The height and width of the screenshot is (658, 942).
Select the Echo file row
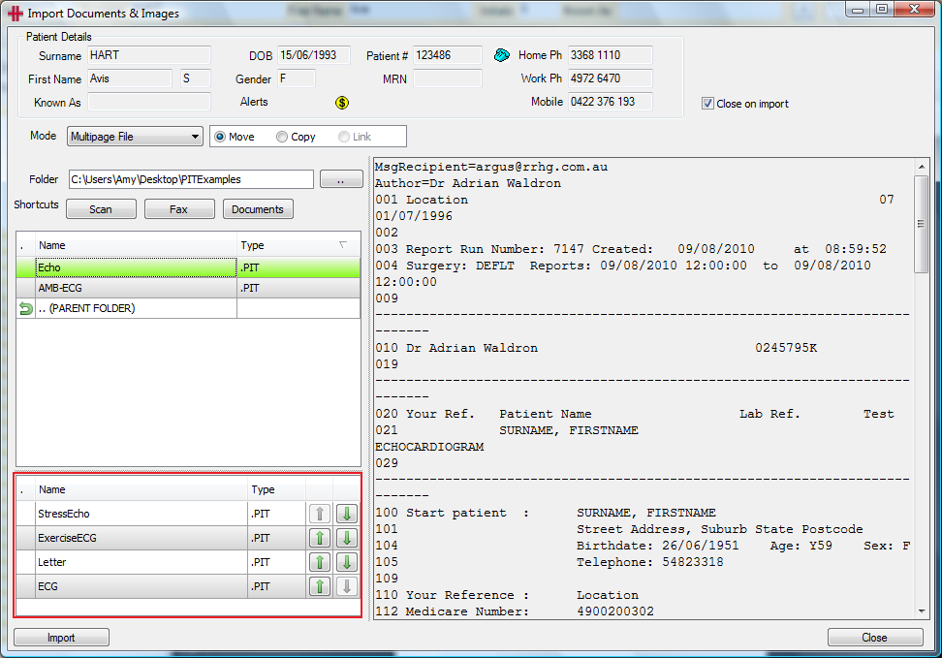click(188, 268)
